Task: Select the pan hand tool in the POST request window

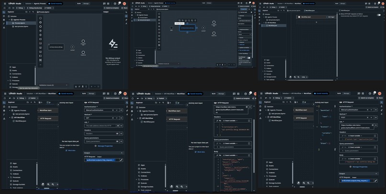Action: point(299,183)
